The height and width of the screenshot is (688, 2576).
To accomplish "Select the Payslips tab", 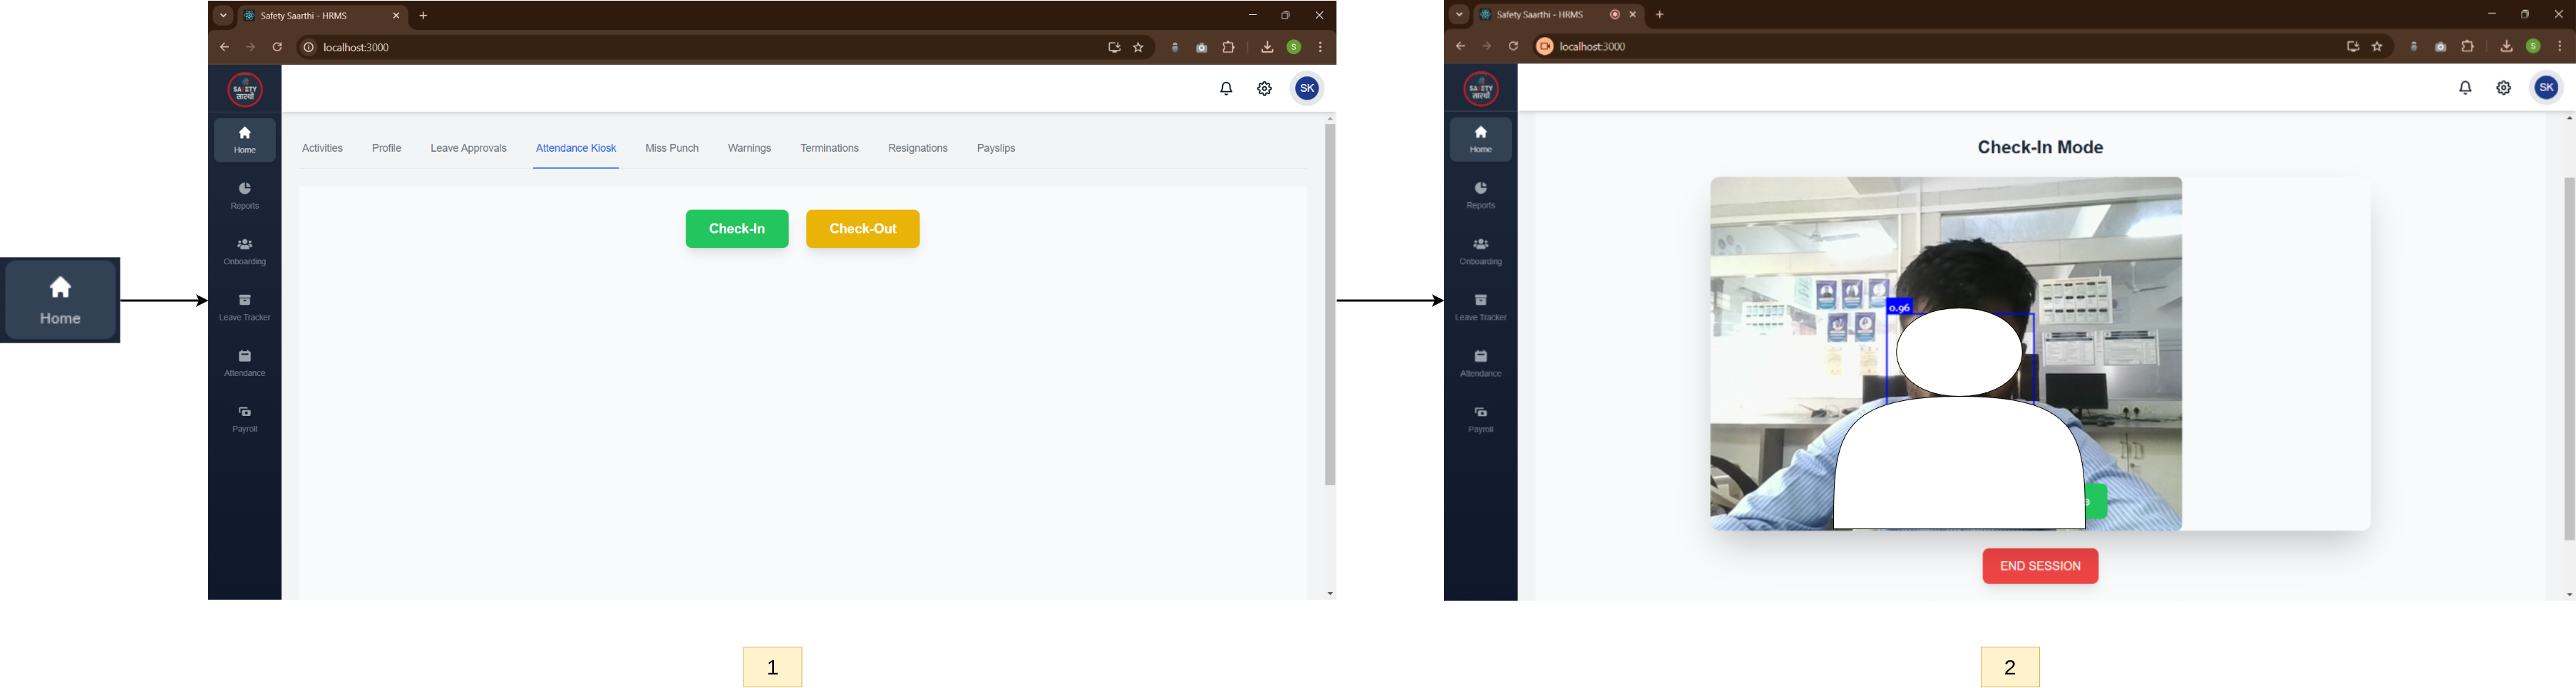I will [x=995, y=149].
